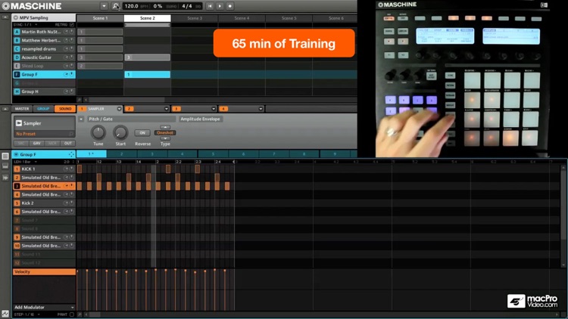Select pattern slot 5

tap(213, 154)
